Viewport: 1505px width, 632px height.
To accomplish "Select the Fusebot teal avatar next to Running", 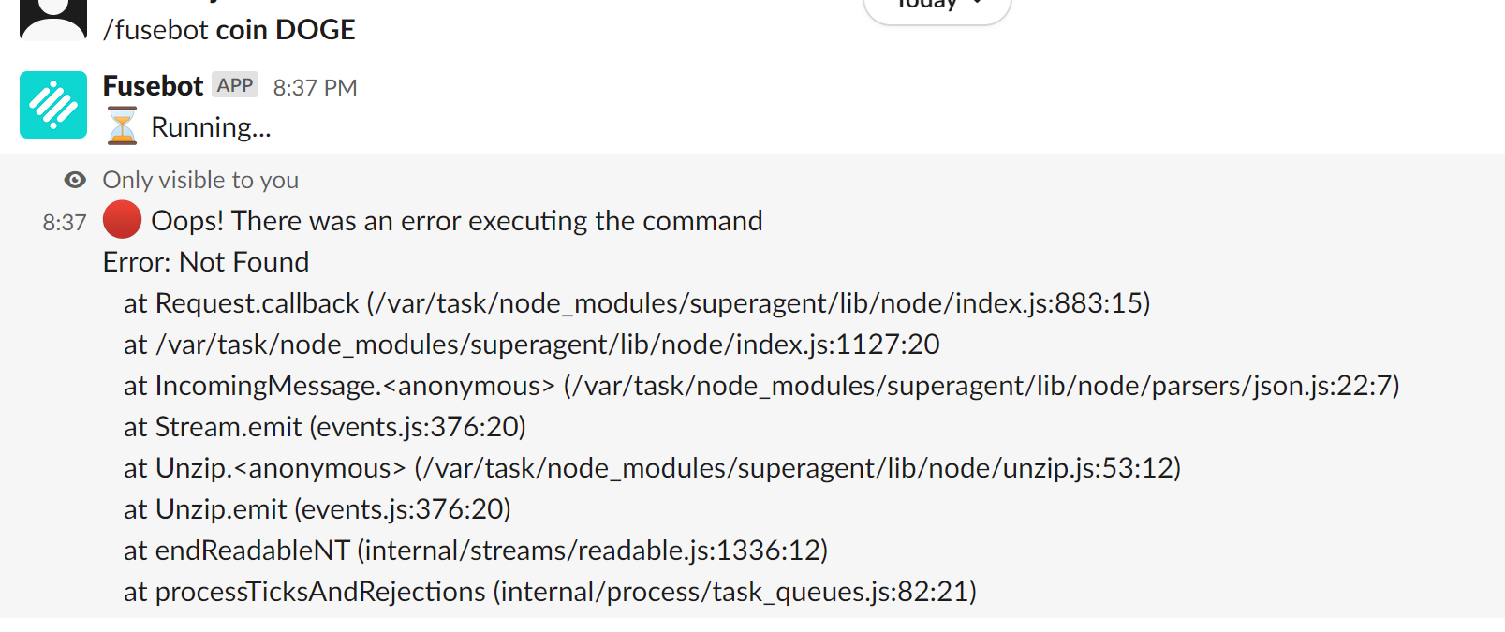I will [52, 105].
